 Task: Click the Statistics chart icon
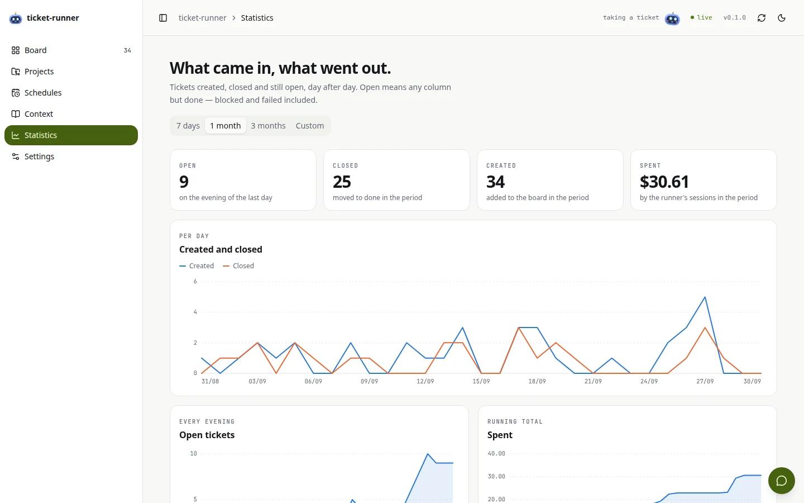[16, 135]
